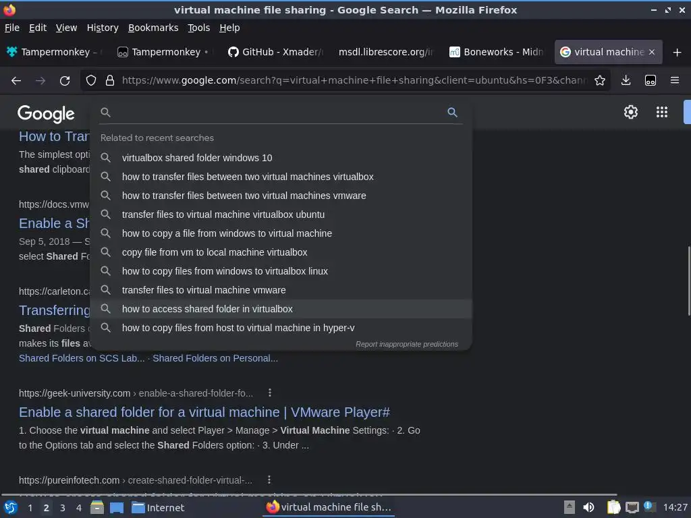691x518 pixels.
Task: Switch to workspace 3 in taskbar
Action: [63, 508]
